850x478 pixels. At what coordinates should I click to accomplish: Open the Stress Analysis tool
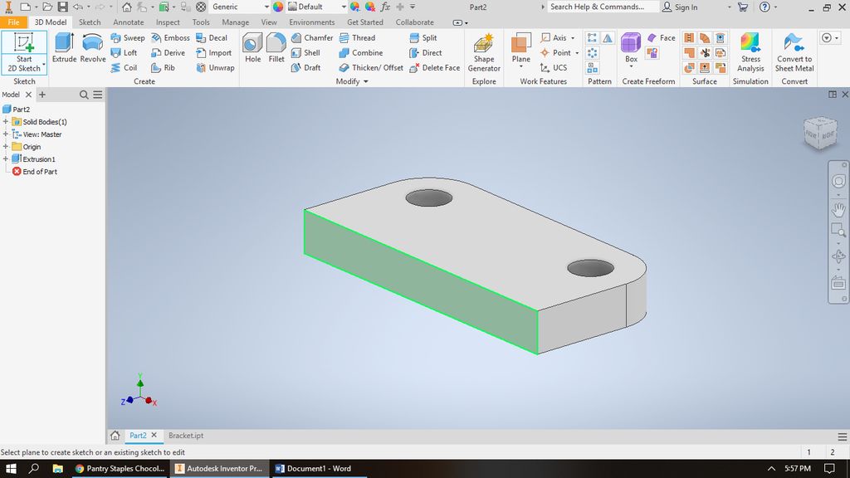[x=750, y=51]
